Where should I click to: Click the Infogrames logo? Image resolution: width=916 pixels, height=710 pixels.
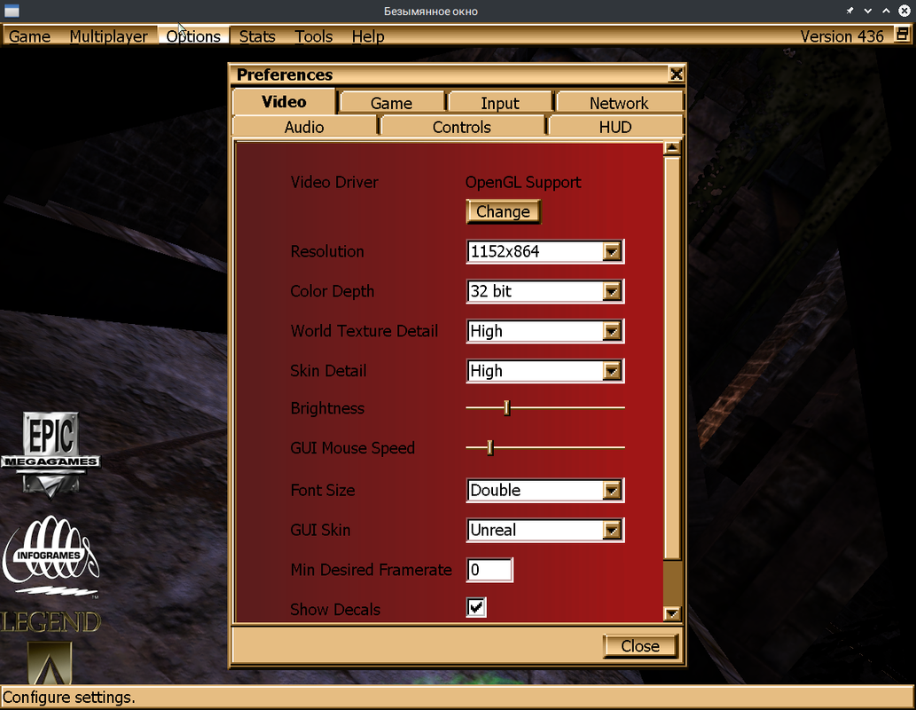[51, 556]
